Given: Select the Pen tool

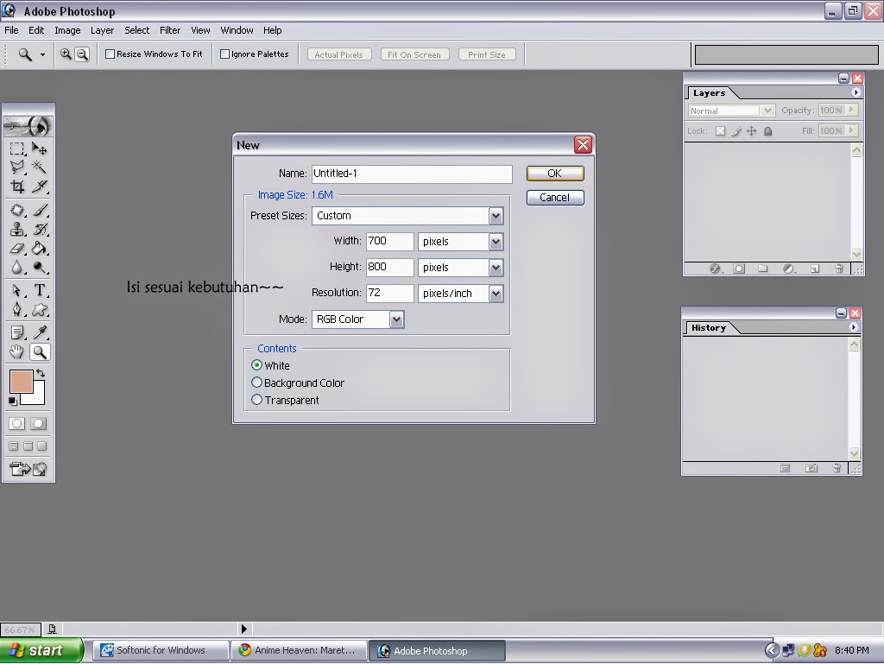Looking at the screenshot, I should point(17,309).
